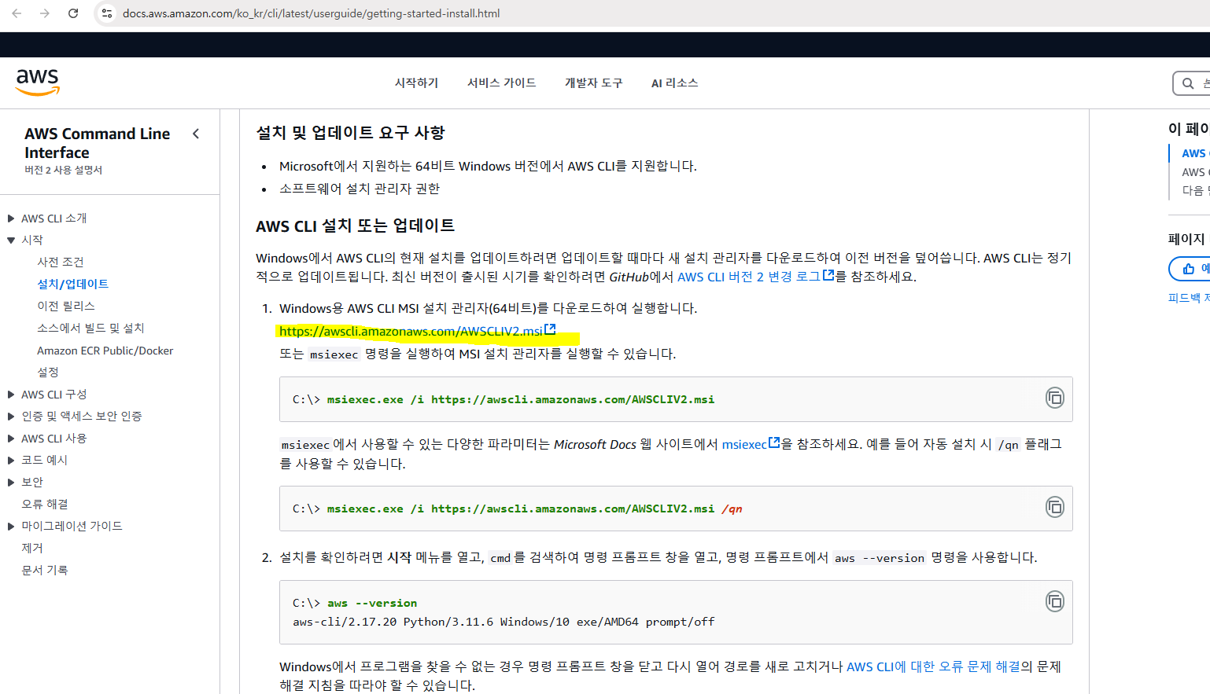Copy the aws --version command snippet
The height and width of the screenshot is (694, 1210).
[1054, 600]
